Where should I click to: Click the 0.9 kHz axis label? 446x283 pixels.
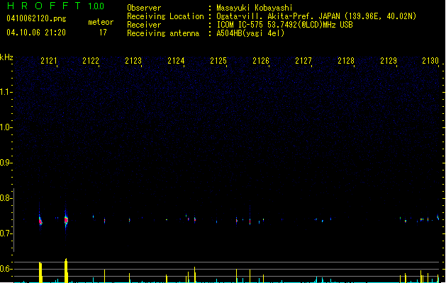pyautogui.click(x=6, y=163)
